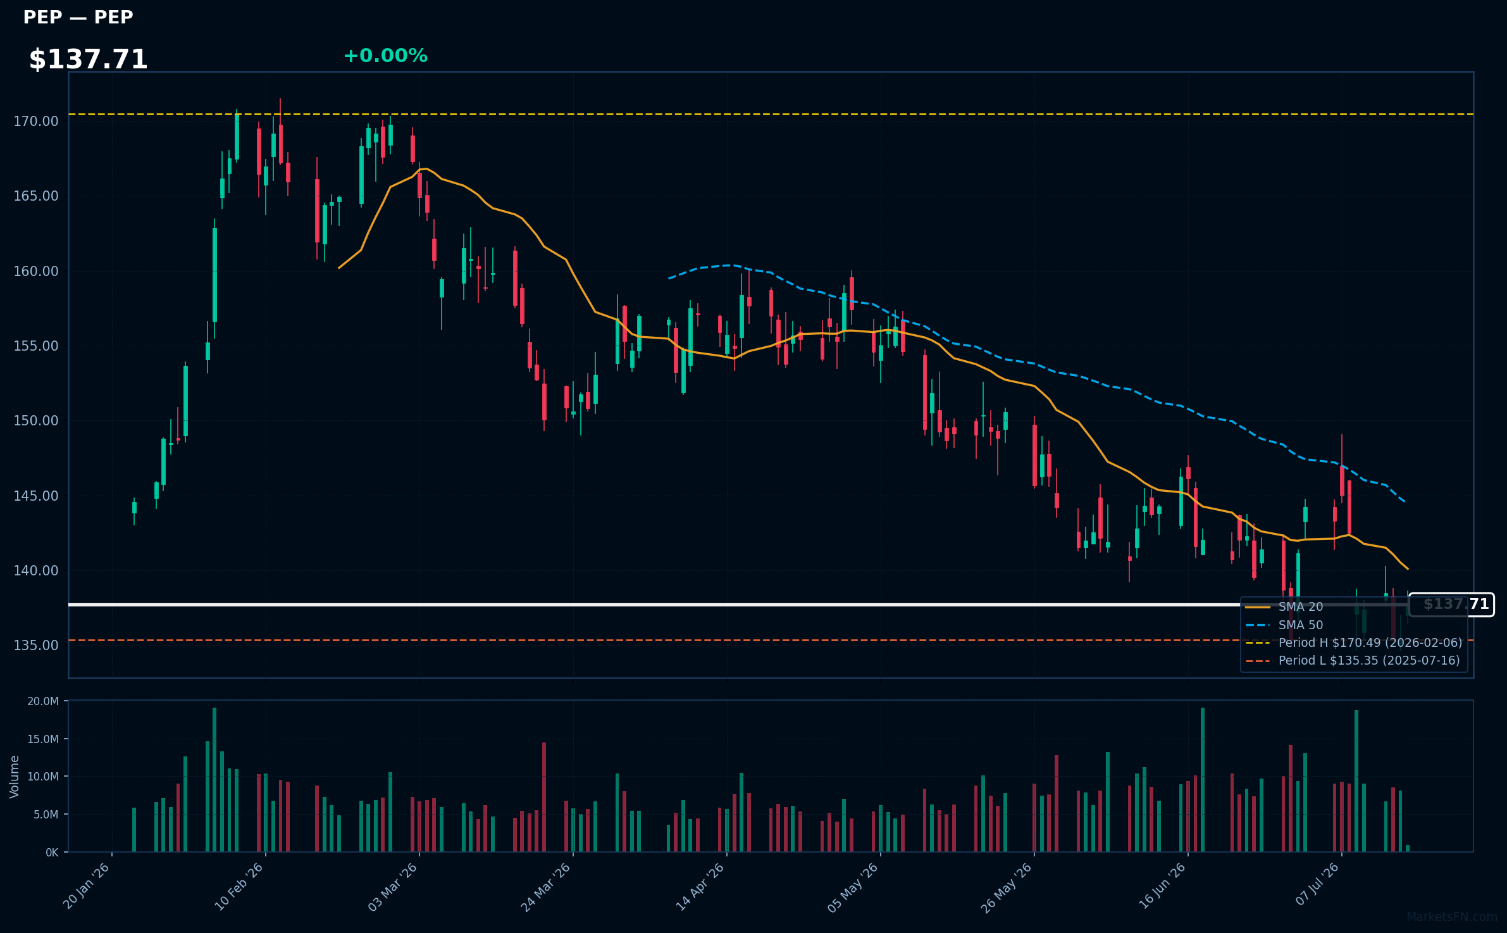
Task: Click the 20.0M volume axis label
Action: (x=43, y=701)
